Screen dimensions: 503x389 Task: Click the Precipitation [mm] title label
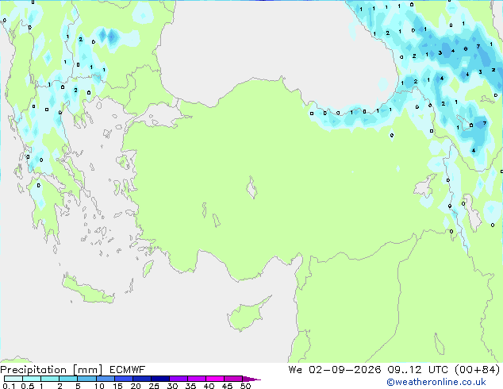click(x=52, y=370)
